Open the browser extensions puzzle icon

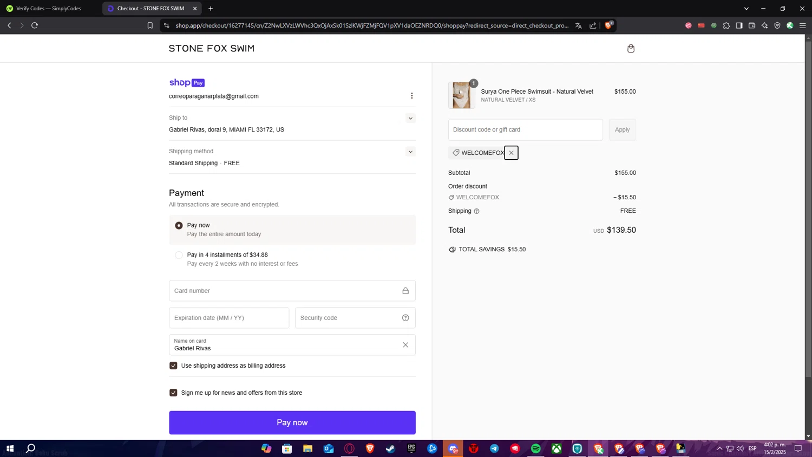click(726, 25)
